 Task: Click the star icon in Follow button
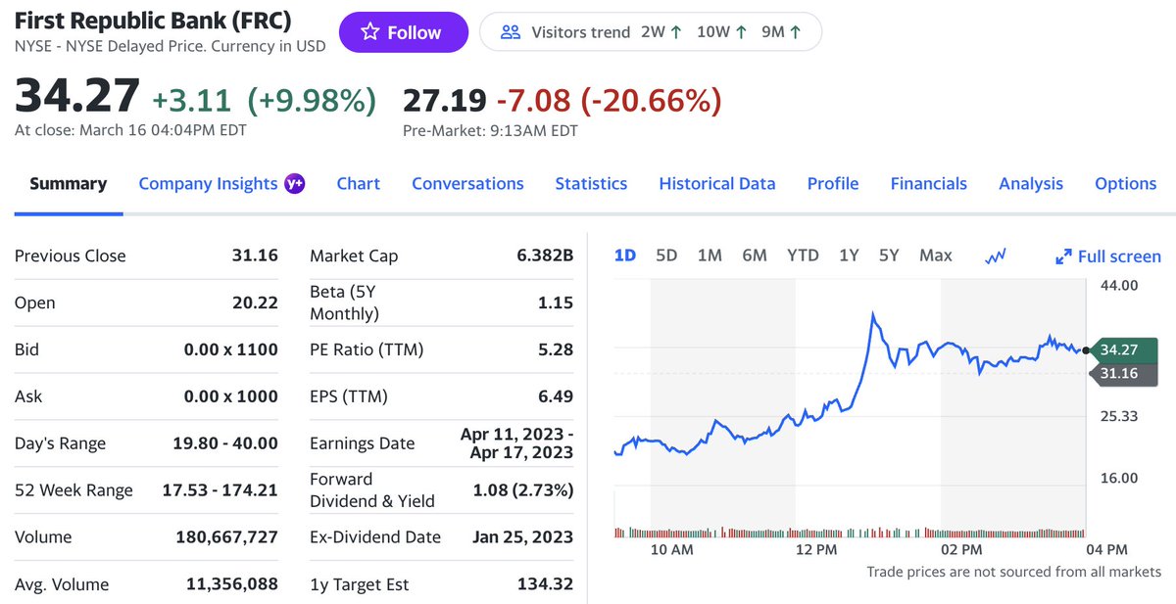coord(369,32)
